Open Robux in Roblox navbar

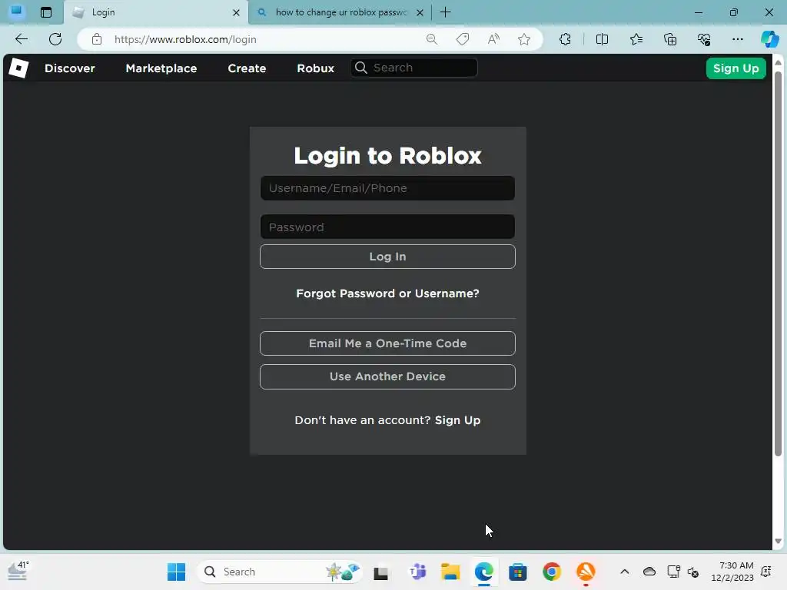pos(315,68)
